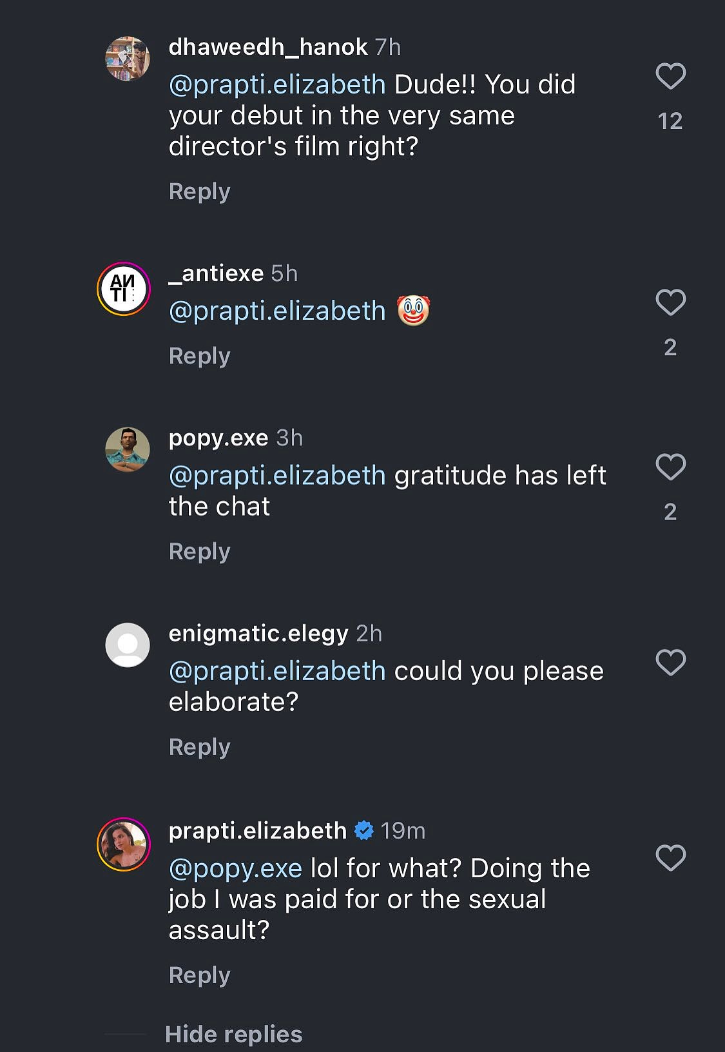Viewport: 725px width, 1052px height.
Task: Tap the verified prapti.elizabeth username
Action: pos(257,831)
